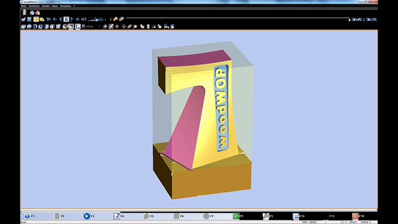Screen dimensions: 398x224
Task: Click the F4 document softkey
Action: 116,217
